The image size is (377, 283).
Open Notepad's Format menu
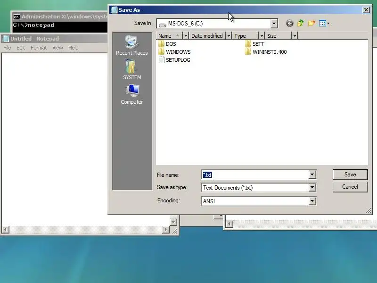click(x=39, y=48)
